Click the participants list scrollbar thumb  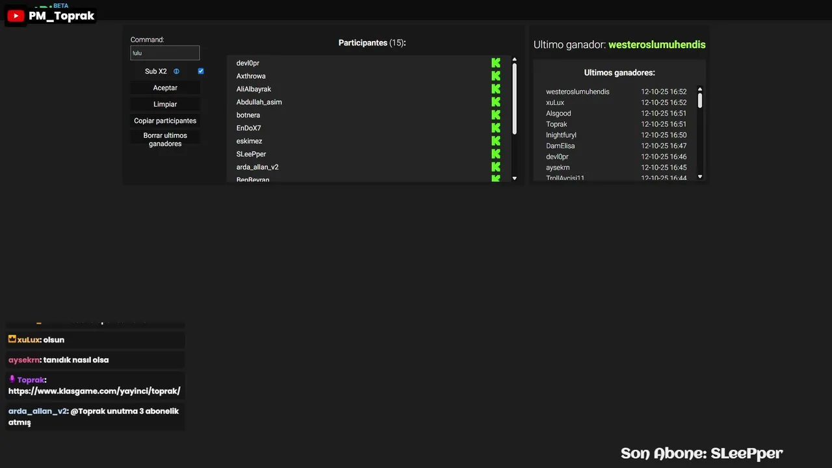pyautogui.click(x=514, y=99)
